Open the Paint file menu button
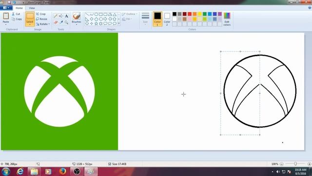Screen dimensions: 312x176 point(6,8)
